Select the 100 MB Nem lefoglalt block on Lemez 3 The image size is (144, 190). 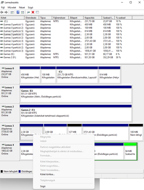click(136, 132)
